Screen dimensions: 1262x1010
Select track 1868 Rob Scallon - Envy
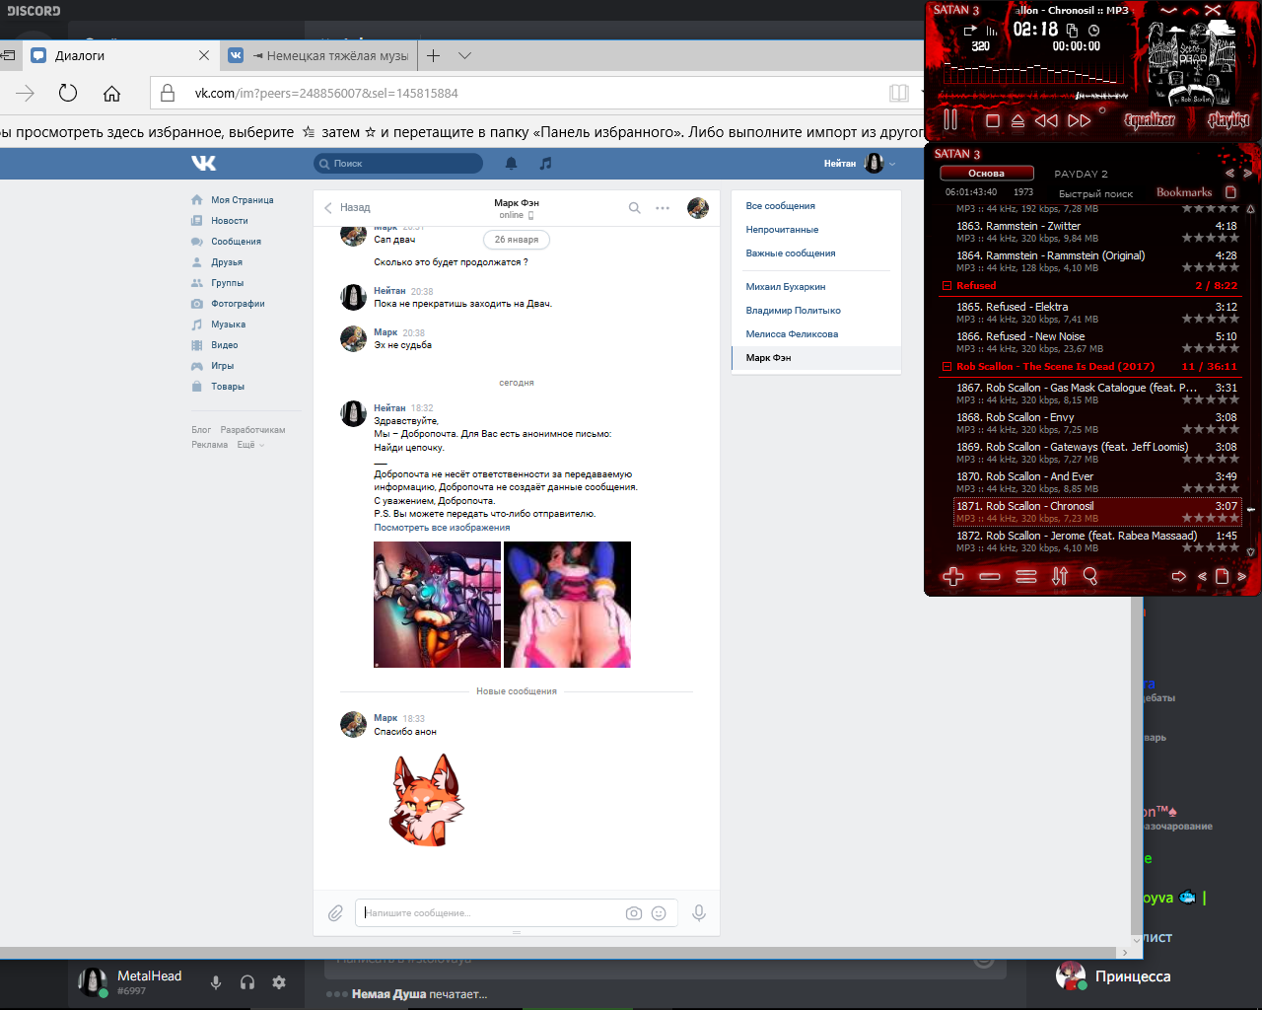[x=1094, y=423]
